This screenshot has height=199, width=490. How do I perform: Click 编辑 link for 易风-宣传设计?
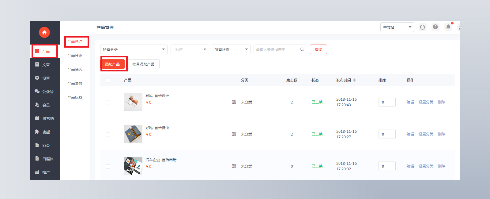coord(410,102)
